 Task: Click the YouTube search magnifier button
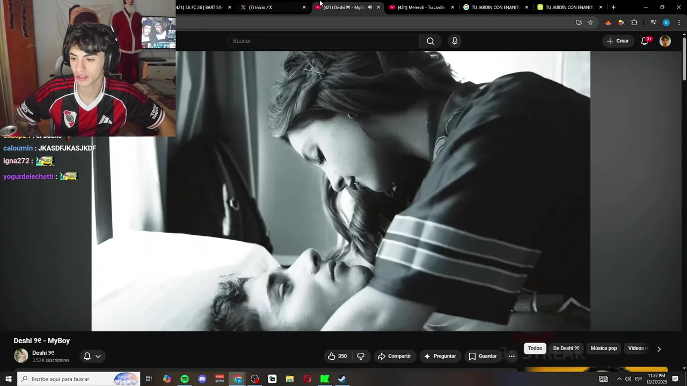tap(430, 41)
